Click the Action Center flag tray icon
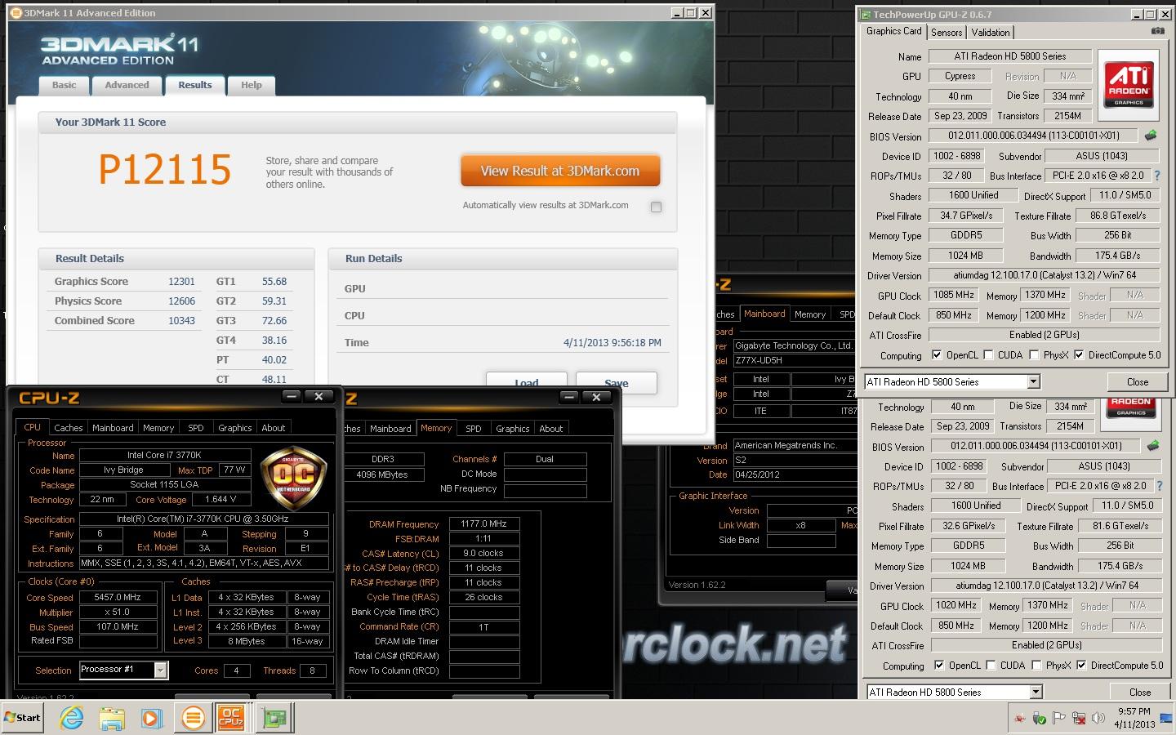The width and height of the screenshot is (1176, 735). (1059, 719)
